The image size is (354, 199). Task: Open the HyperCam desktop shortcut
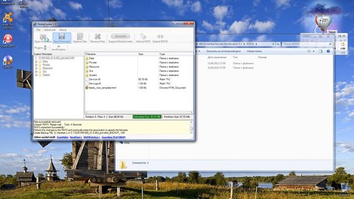8,40
